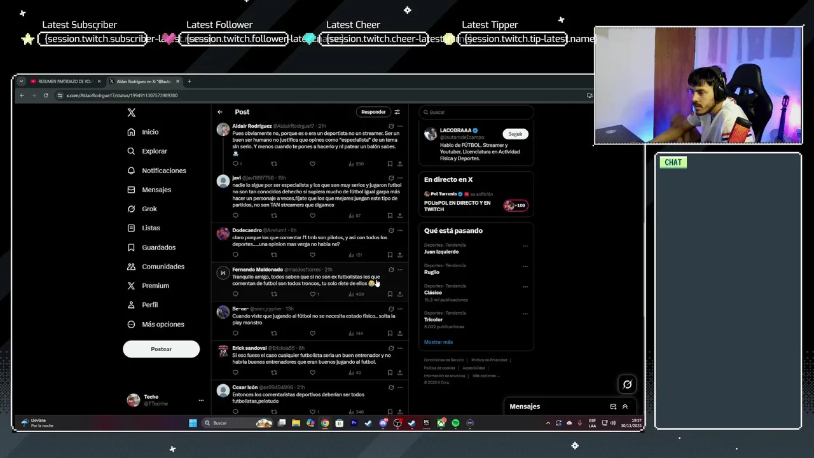
Task: Follow LACOBRAAA with the Seguir button
Action: (x=515, y=134)
